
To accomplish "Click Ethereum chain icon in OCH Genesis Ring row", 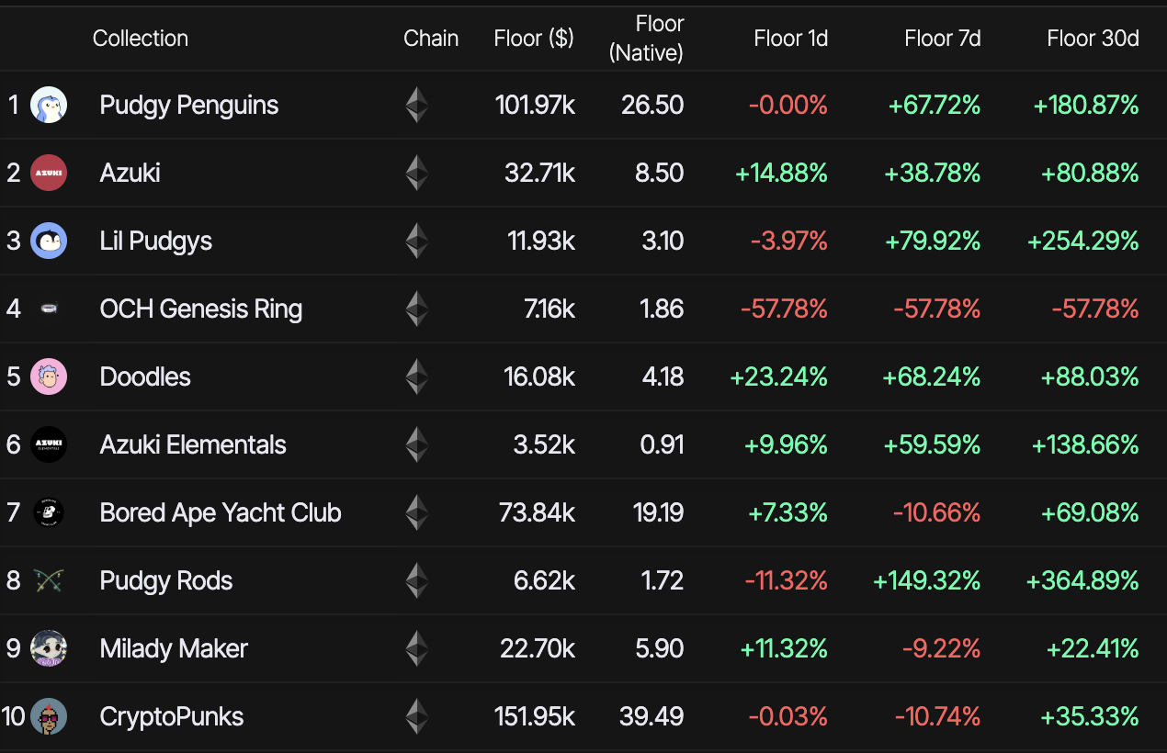I will pos(417,309).
